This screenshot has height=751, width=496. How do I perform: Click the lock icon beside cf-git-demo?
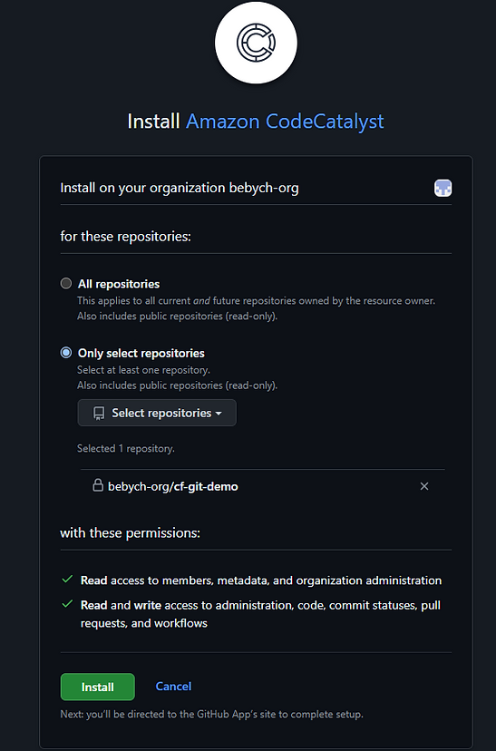tap(98, 485)
